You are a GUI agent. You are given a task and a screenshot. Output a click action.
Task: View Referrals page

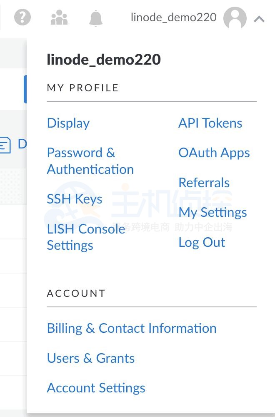[204, 183]
